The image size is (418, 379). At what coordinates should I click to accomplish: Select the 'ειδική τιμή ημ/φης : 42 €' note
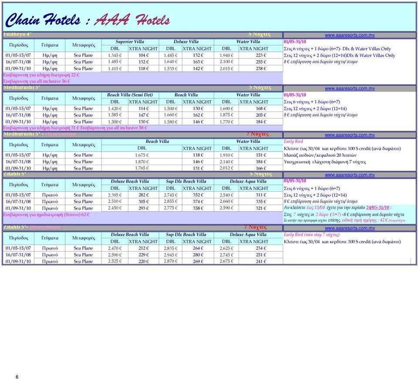(365, 220)
